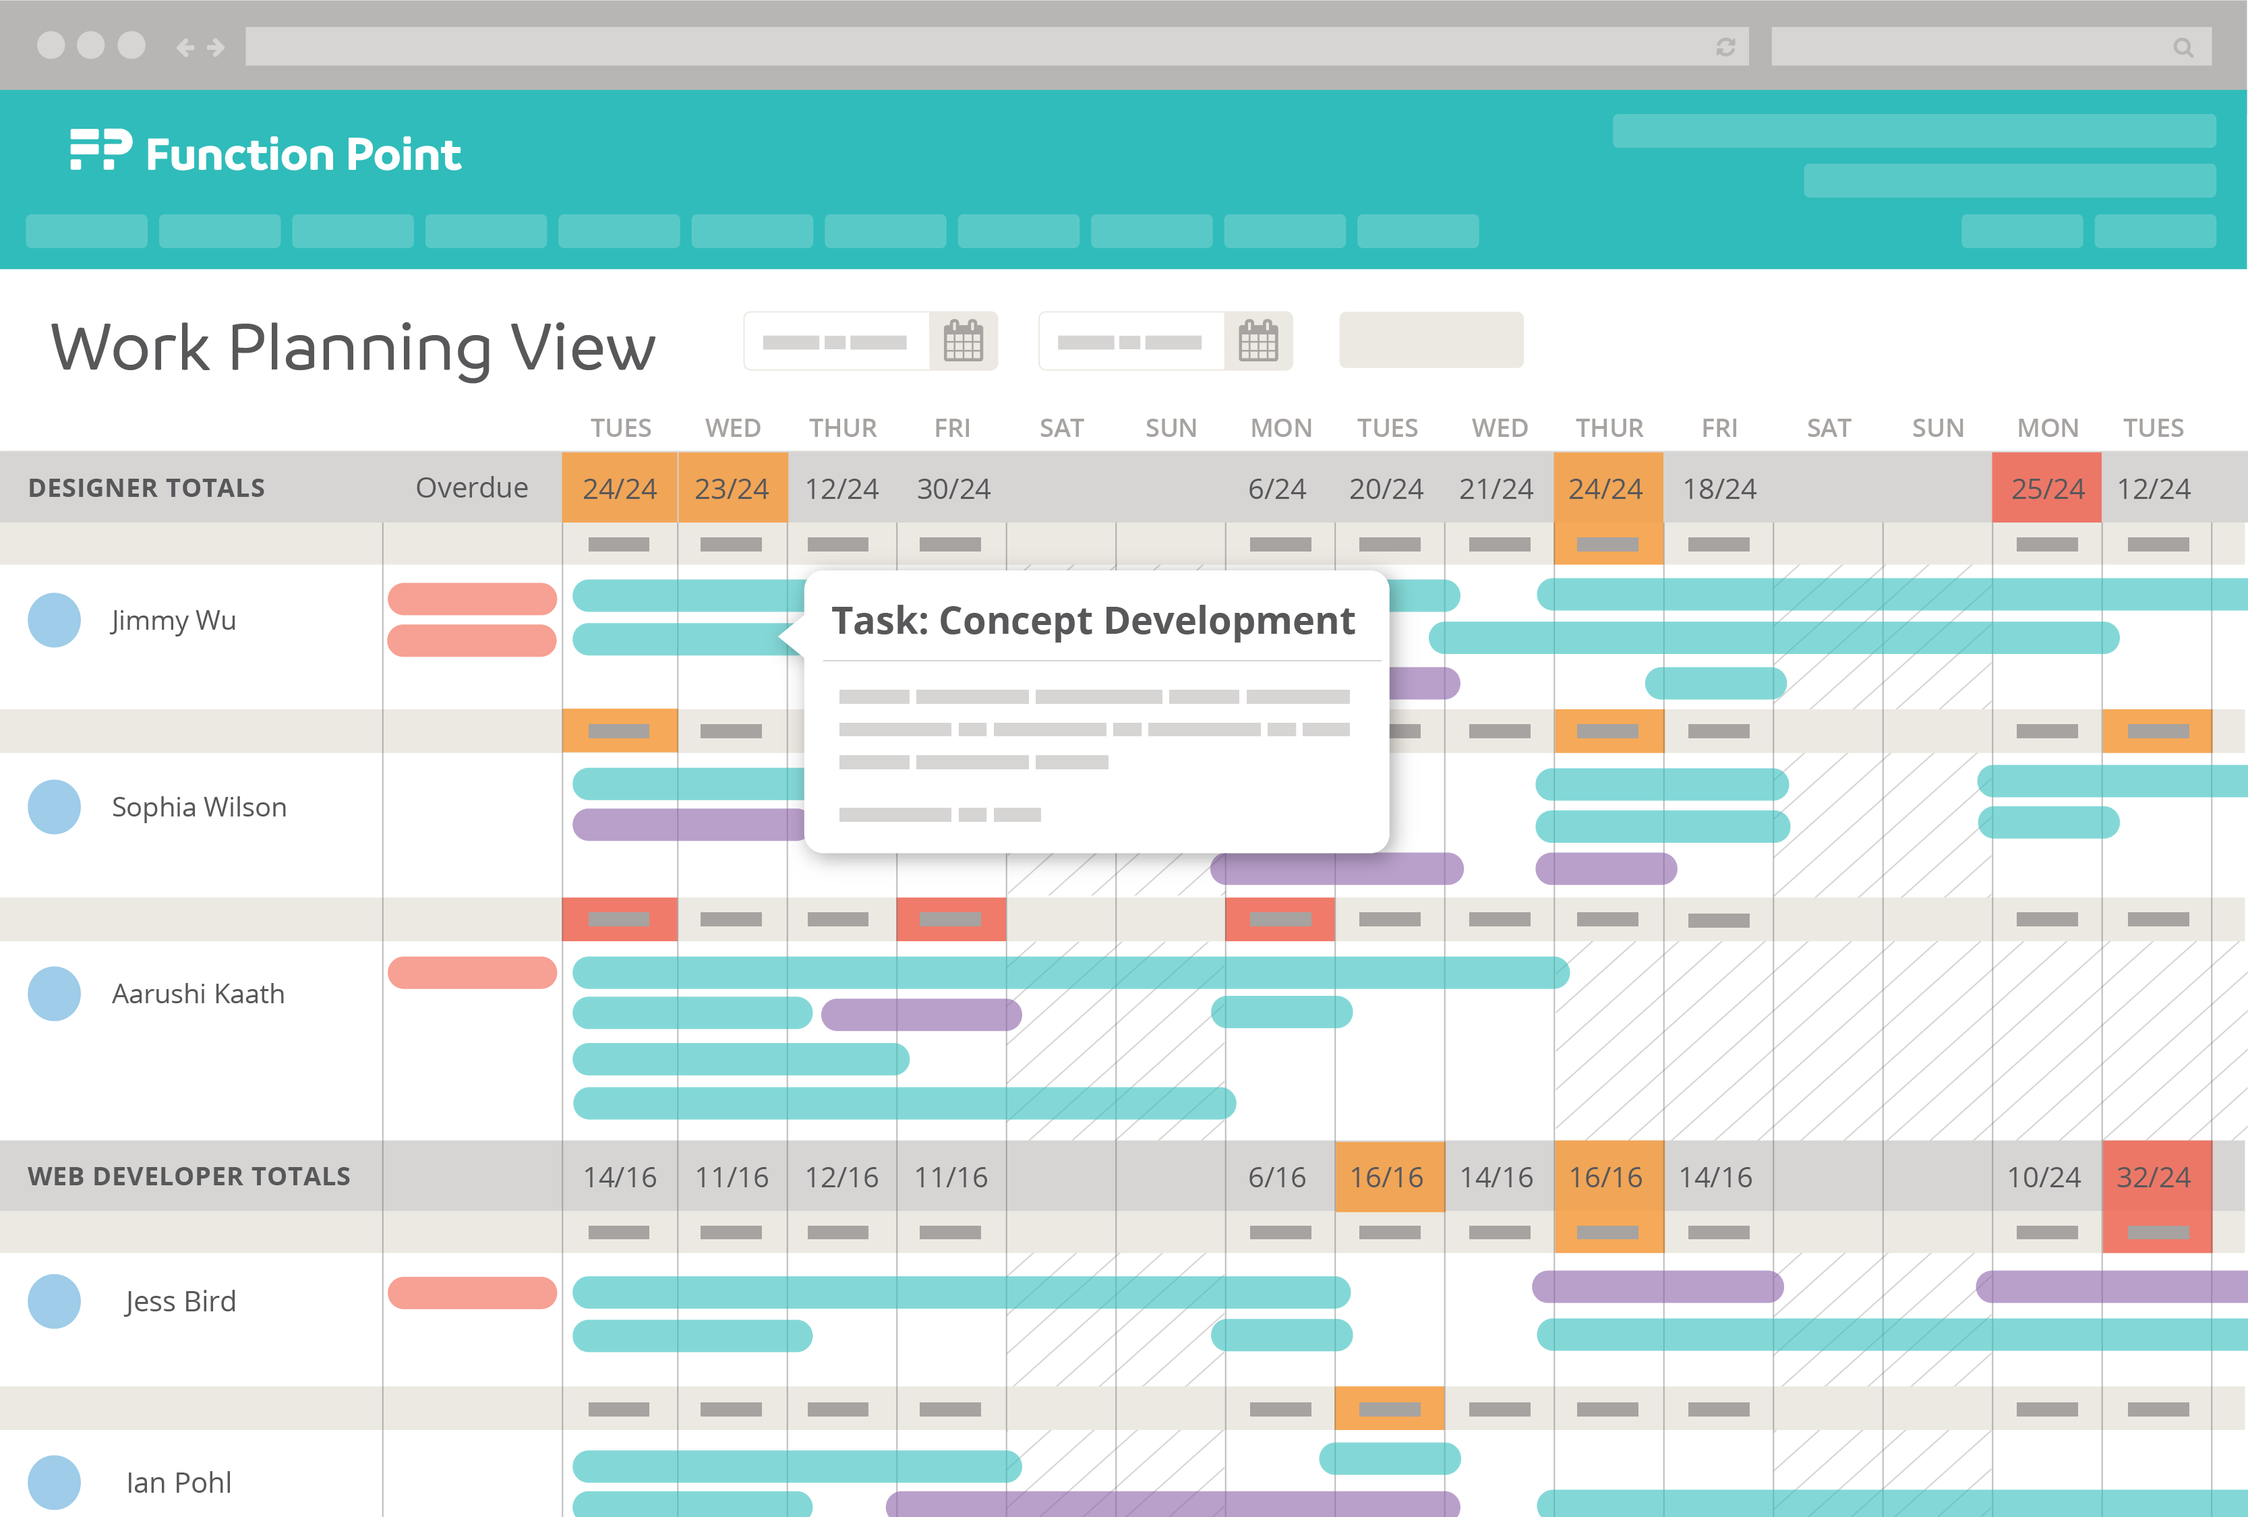
Task: Open the first date calendar picker icon
Action: coord(962,340)
